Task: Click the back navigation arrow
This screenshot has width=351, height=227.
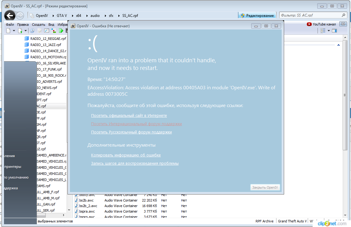Action: tap(10, 15)
